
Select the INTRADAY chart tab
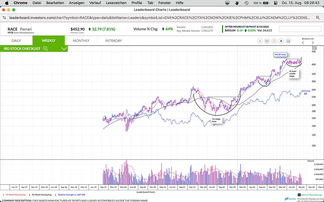point(113,41)
